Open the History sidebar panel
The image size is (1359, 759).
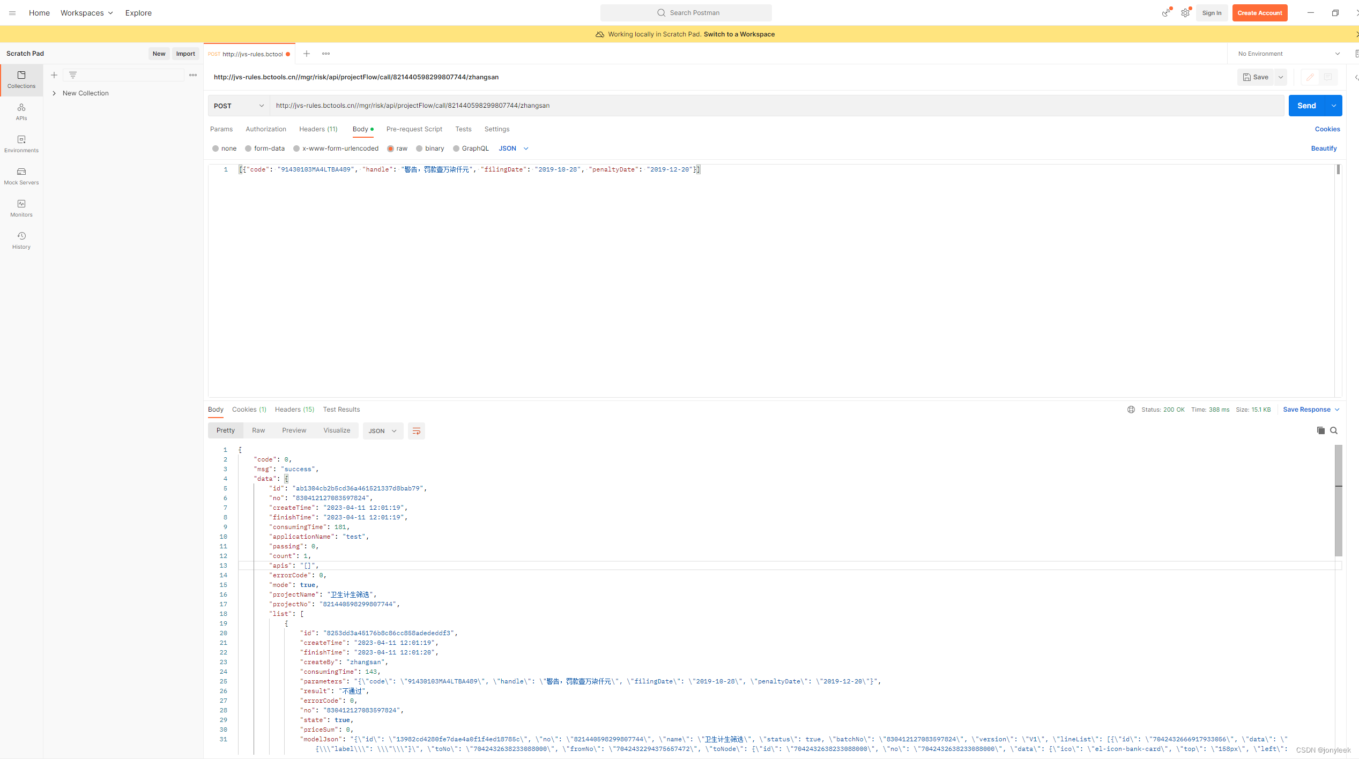click(x=21, y=240)
